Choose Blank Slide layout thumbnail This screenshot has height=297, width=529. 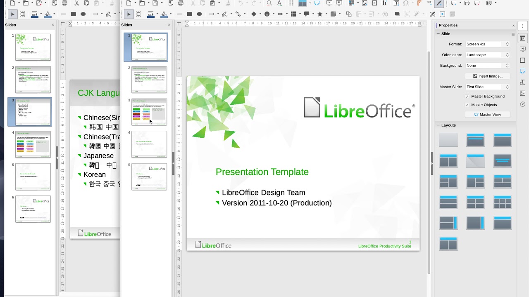[448, 140]
